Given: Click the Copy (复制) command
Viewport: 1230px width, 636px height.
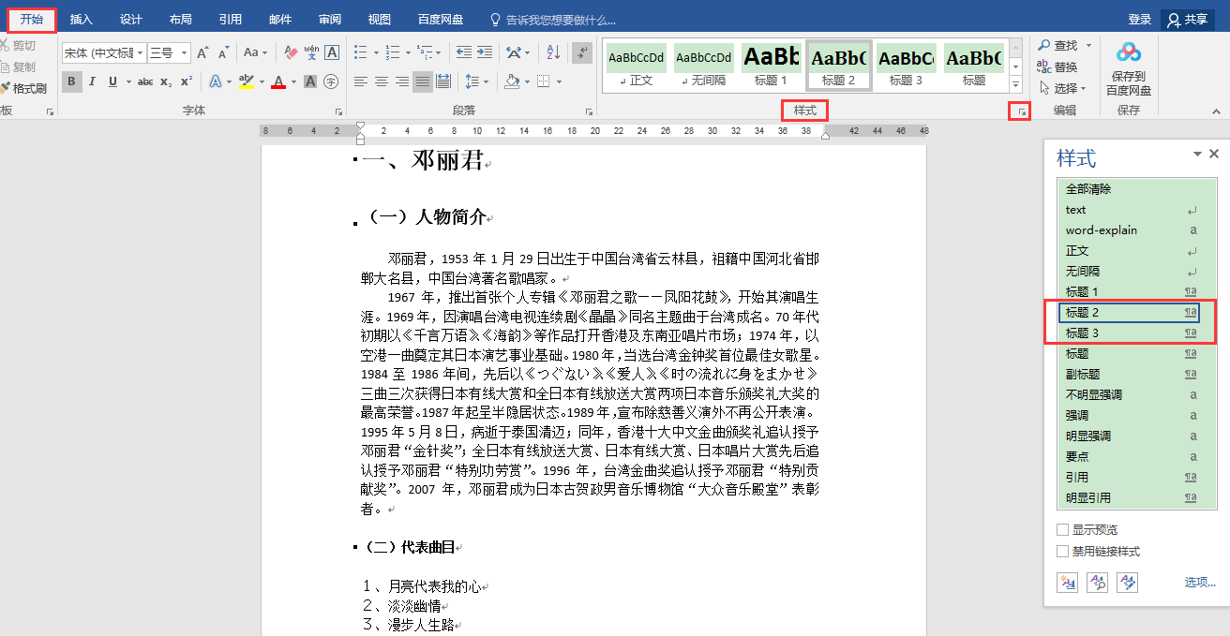Looking at the screenshot, I should coord(19,67).
